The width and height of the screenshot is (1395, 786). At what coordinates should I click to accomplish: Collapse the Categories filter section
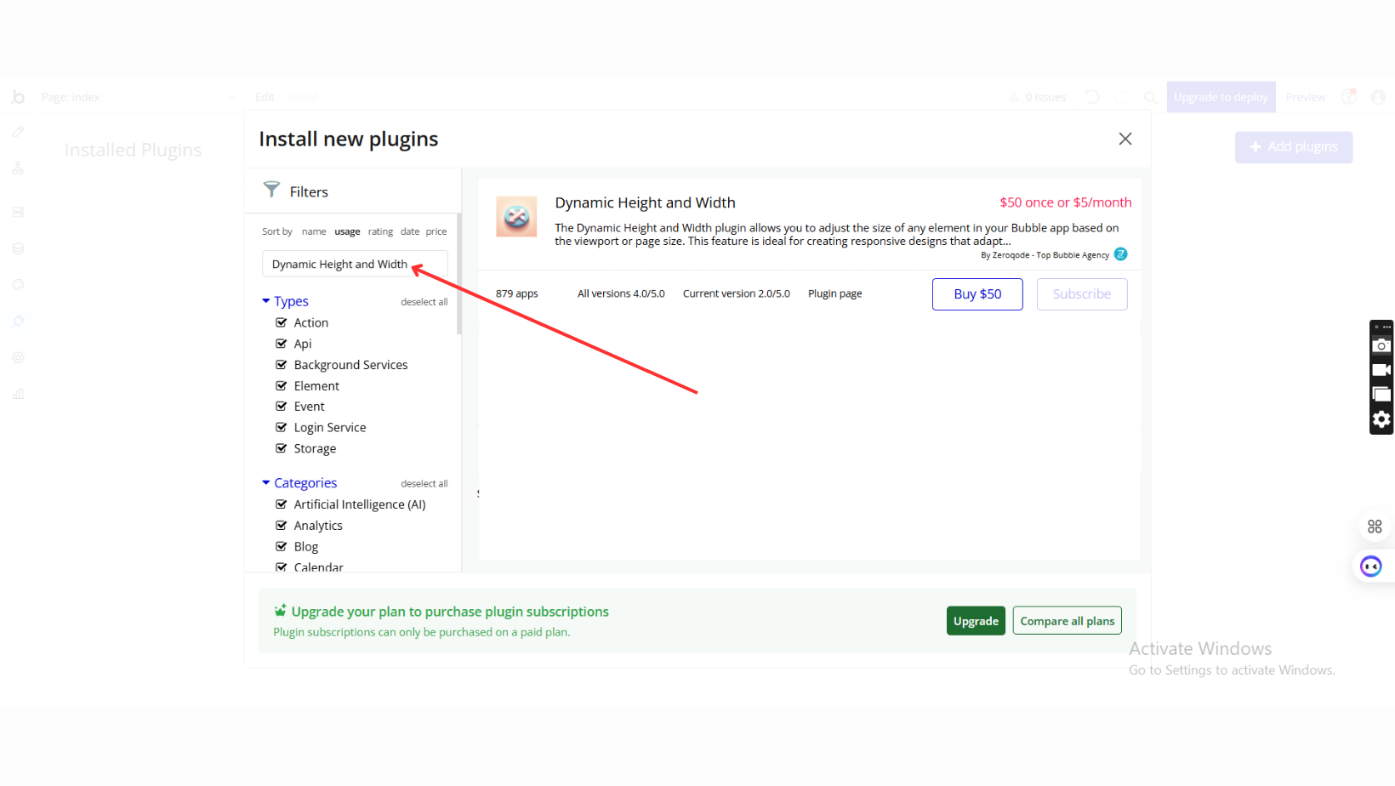click(266, 483)
